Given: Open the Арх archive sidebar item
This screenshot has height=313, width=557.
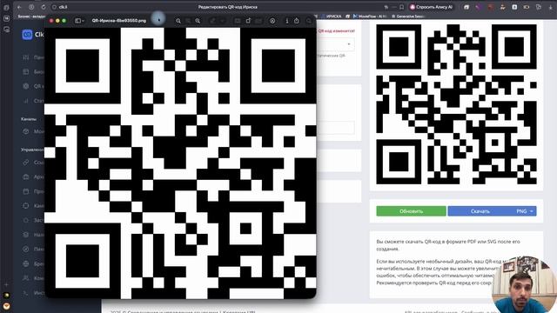Looking at the screenshot, I should click(33, 176).
